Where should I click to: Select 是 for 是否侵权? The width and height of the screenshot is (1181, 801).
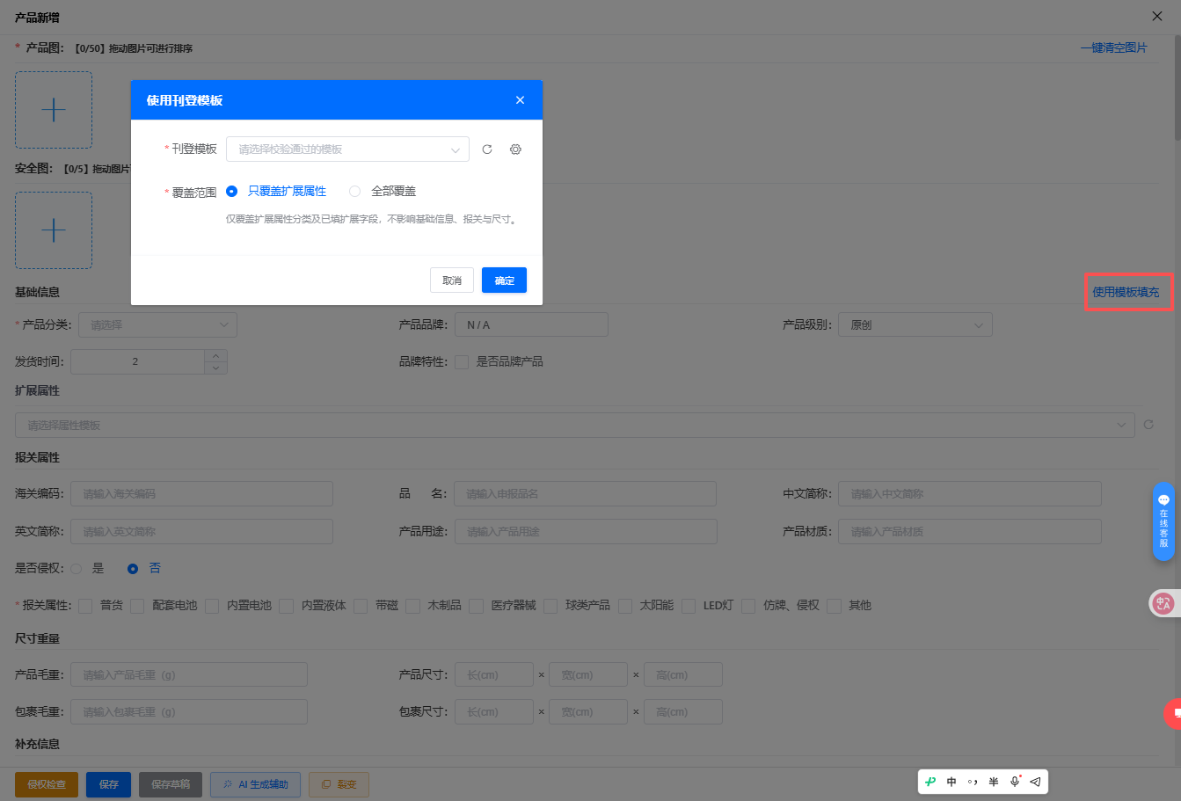(x=77, y=569)
